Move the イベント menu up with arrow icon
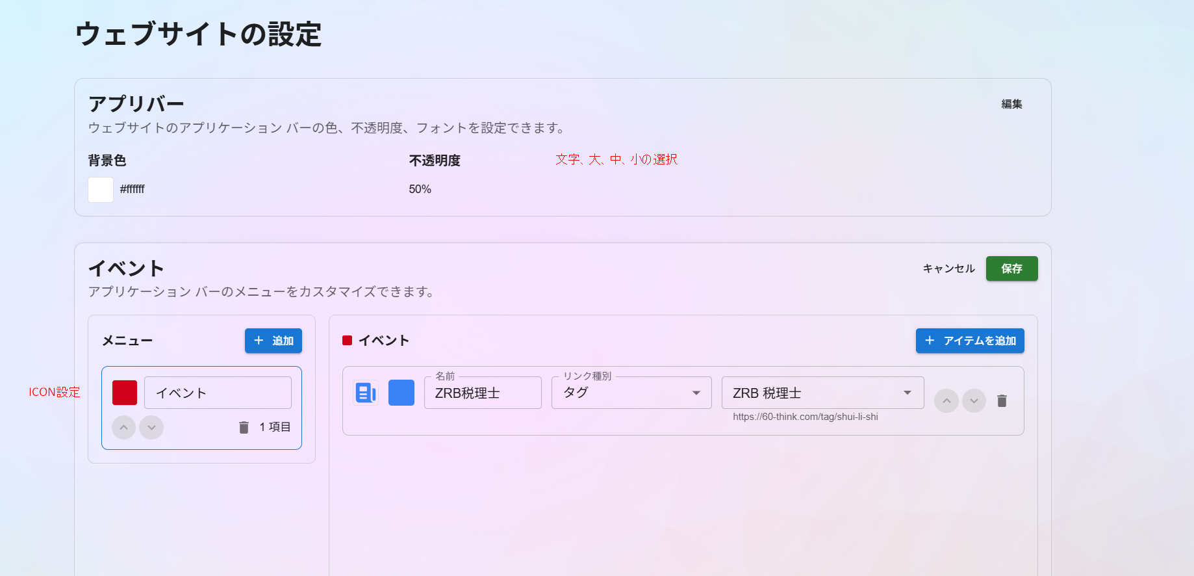 coord(124,428)
